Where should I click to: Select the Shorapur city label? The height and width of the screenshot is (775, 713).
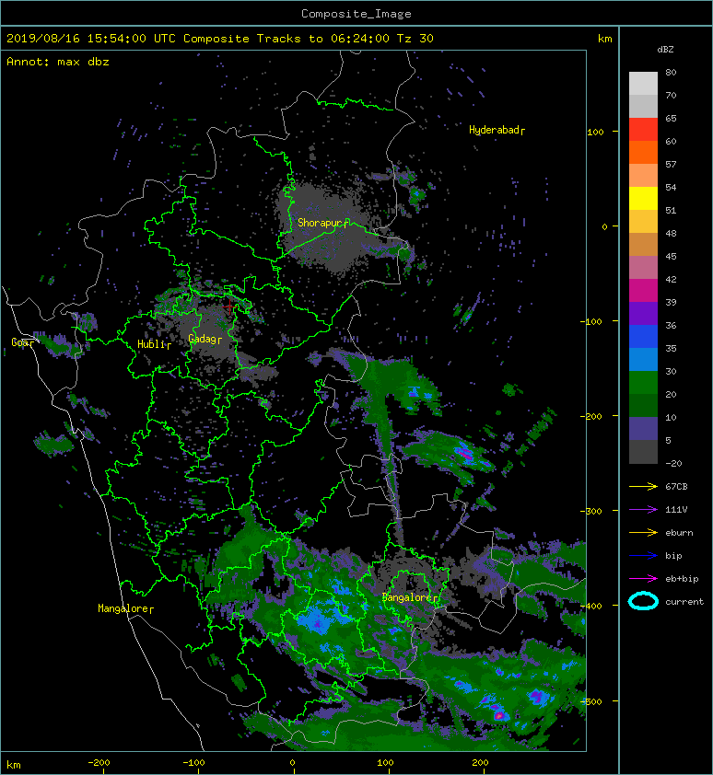323,223
